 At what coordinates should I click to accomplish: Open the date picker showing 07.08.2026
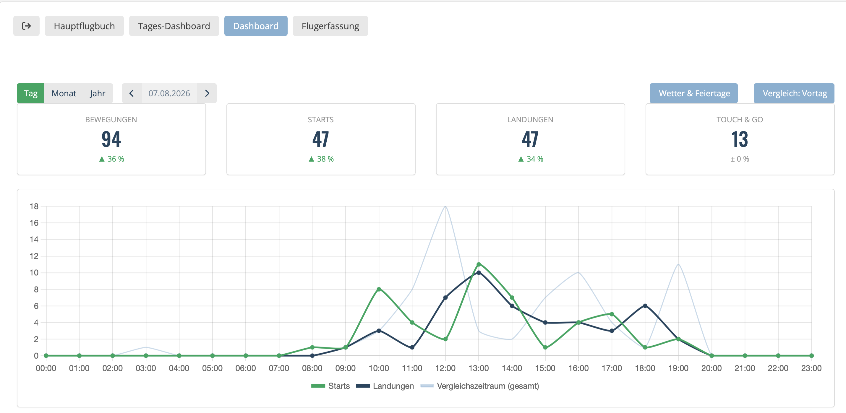tap(169, 93)
